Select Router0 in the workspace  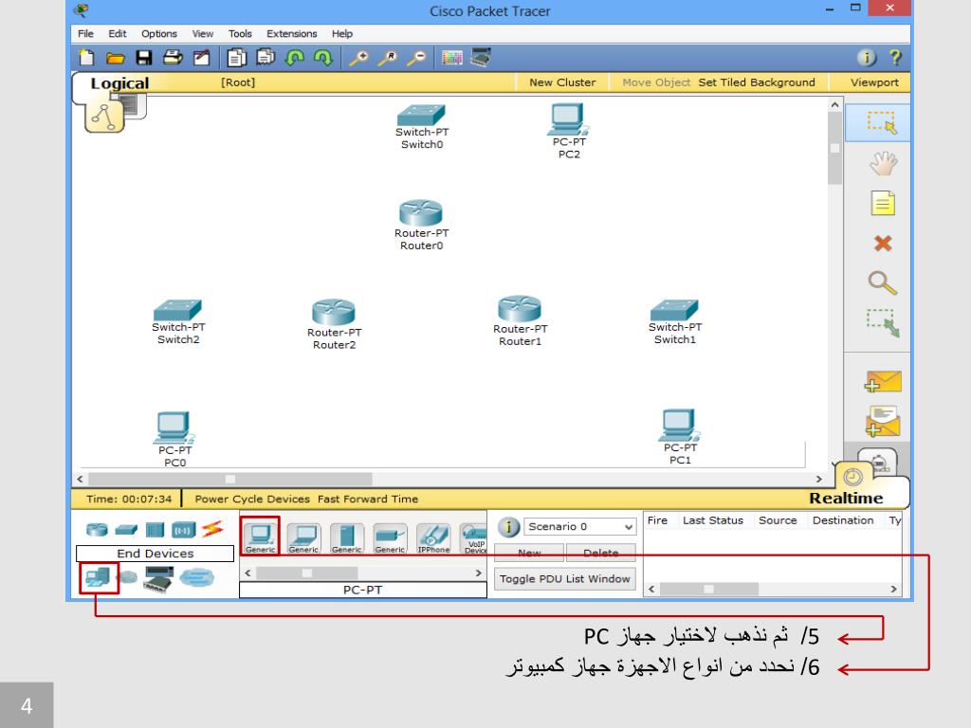(x=421, y=224)
